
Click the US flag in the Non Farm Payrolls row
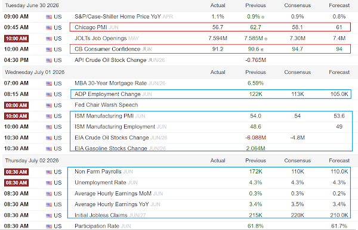(49, 172)
